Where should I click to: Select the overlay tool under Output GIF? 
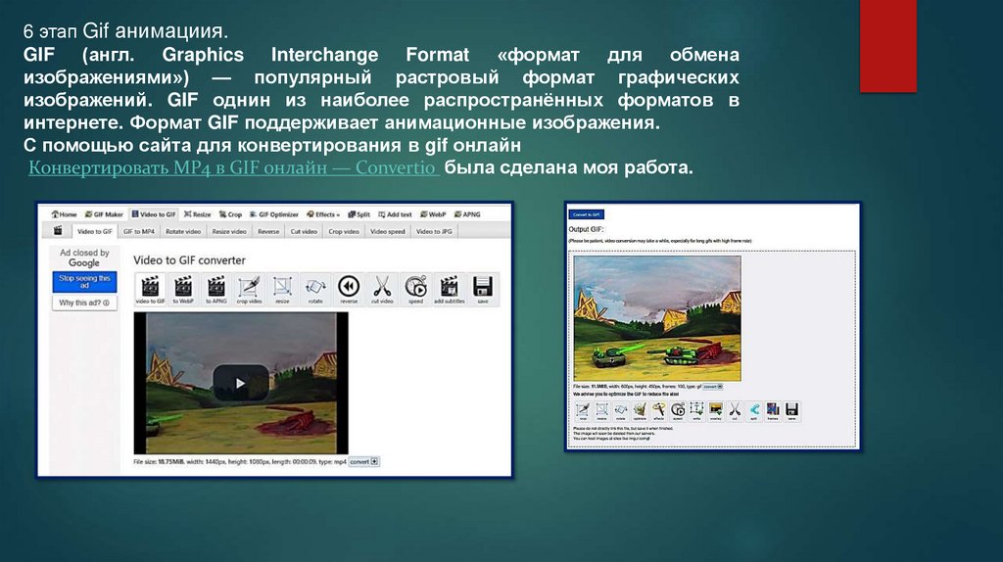click(x=716, y=411)
